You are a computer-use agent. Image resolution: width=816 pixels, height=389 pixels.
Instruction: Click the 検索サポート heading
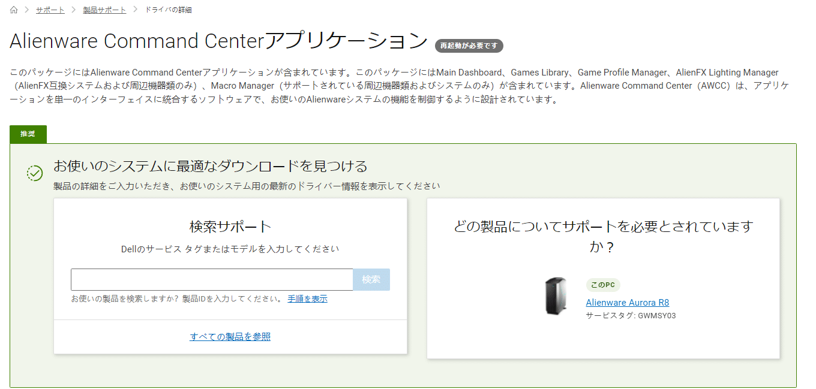click(x=230, y=227)
